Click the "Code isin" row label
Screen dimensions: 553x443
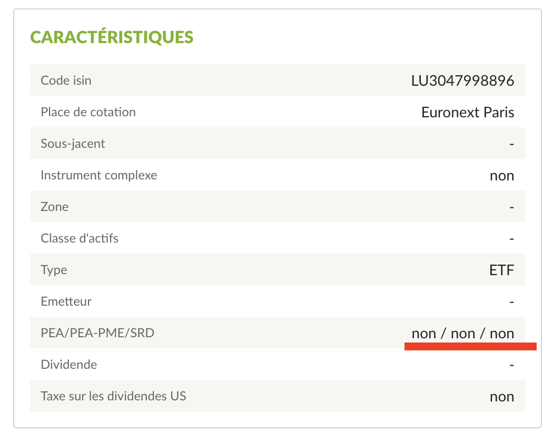pos(66,80)
